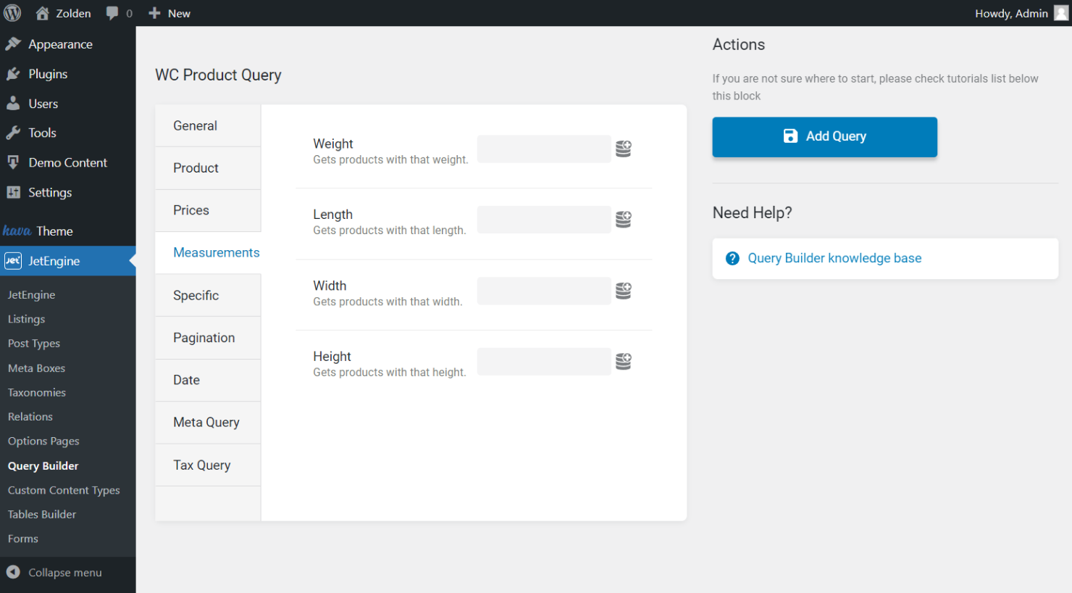Click the New content plus button
This screenshot has width=1072, height=593.
click(x=169, y=13)
